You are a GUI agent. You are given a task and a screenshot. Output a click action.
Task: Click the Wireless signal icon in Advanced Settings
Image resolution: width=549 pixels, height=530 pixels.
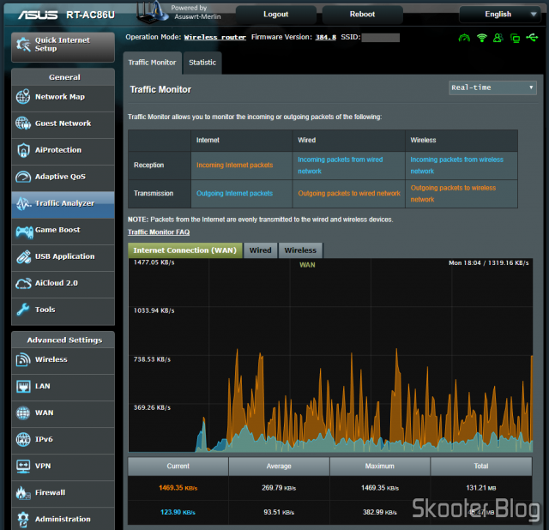(23, 359)
